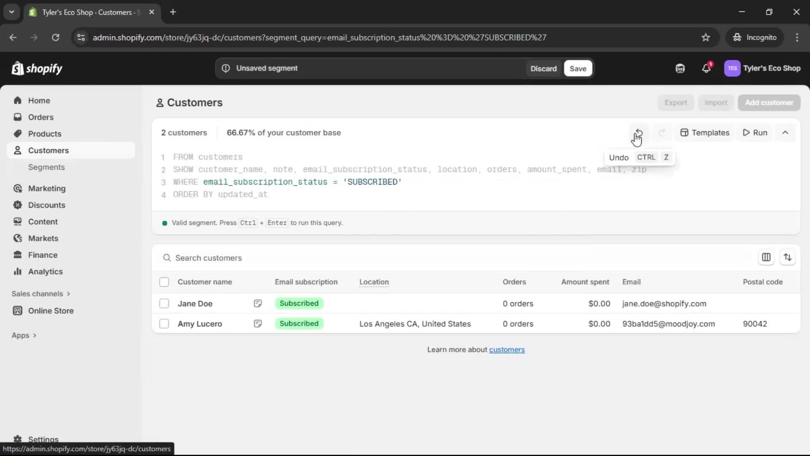Image resolution: width=810 pixels, height=456 pixels.
Task: Open the Learn more about customers link
Action: pos(507,349)
